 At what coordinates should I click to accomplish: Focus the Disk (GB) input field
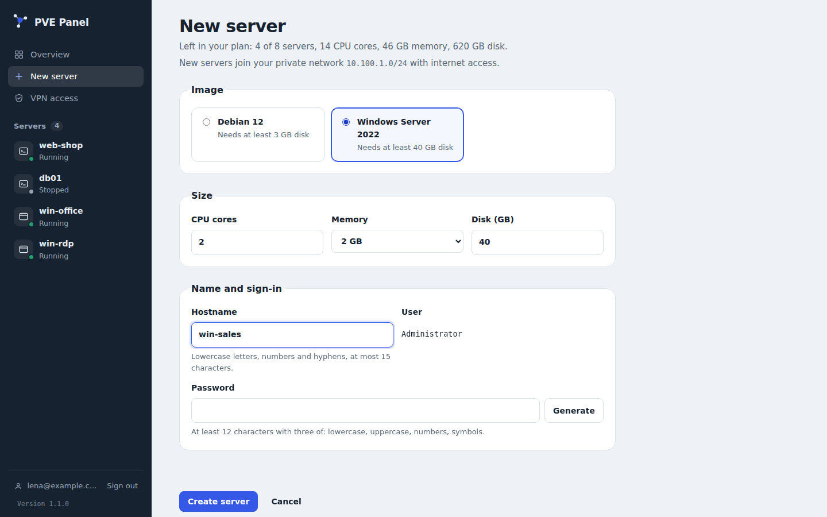click(x=538, y=242)
